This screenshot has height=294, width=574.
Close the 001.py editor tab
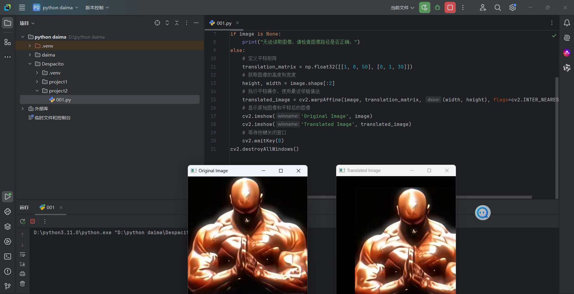click(237, 23)
